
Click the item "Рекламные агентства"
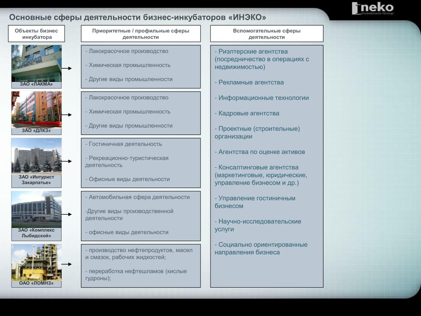click(249, 82)
